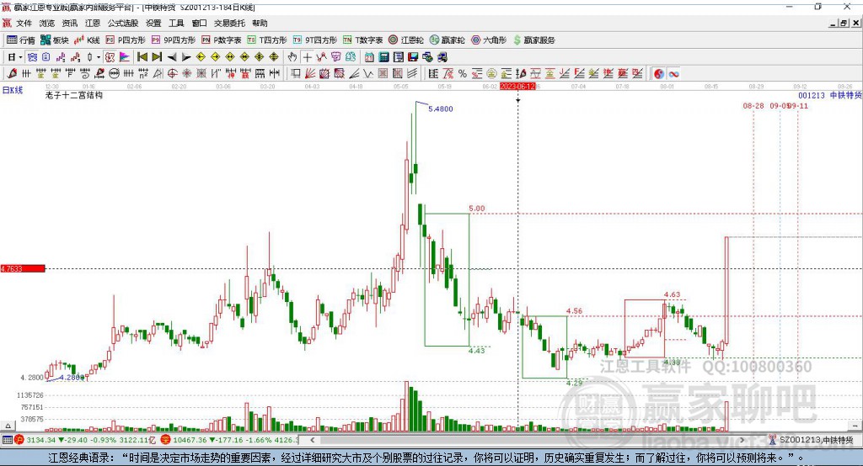Toggle the colored flag chart icon
Viewport: 863px width, 466px height.
coord(125,57)
